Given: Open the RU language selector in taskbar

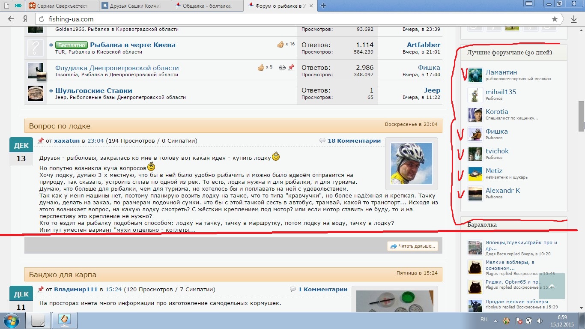Looking at the screenshot, I should (x=484, y=320).
